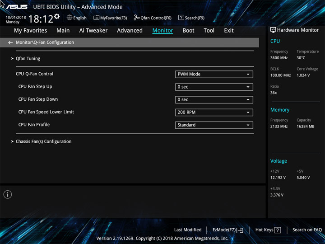Click the CPU Fan Speed Lower Limit label
Screen dimensions: 325x244
pyautogui.click(x=46, y=112)
